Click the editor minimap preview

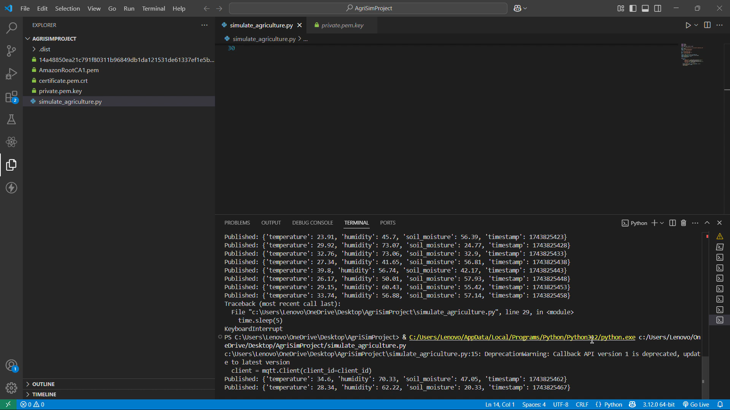pyautogui.click(x=692, y=55)
